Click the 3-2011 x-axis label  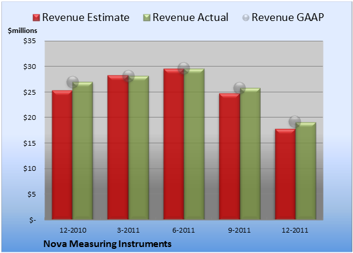click(128, 230)
